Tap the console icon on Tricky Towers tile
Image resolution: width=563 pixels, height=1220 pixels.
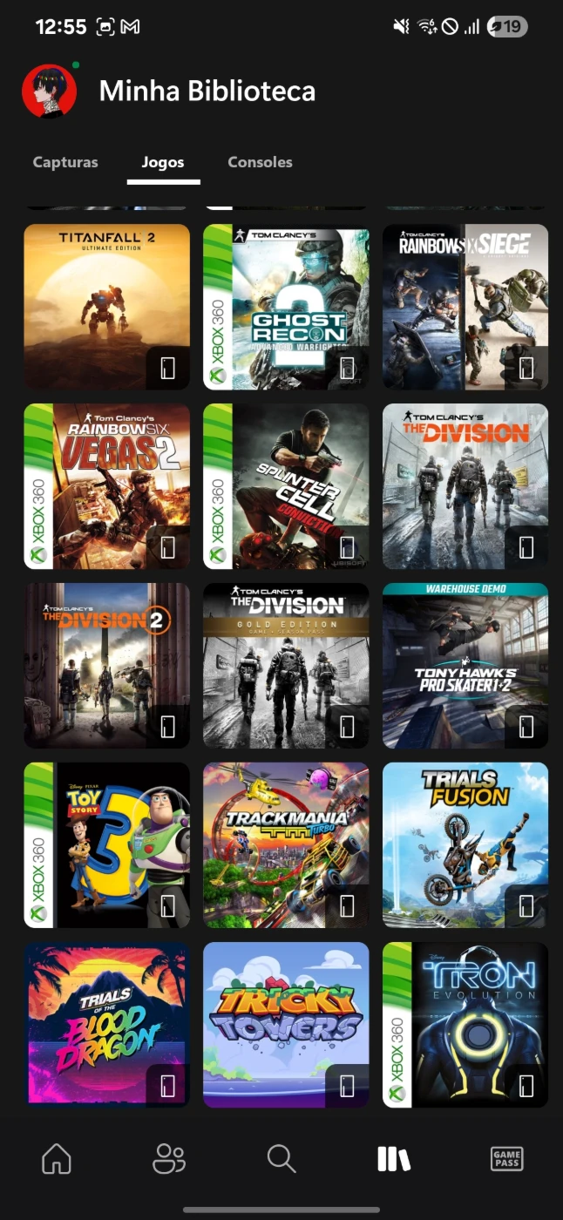347,1086
